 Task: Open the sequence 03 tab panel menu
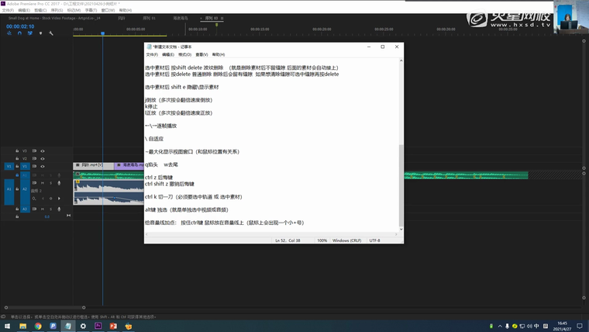coord(221,17)
